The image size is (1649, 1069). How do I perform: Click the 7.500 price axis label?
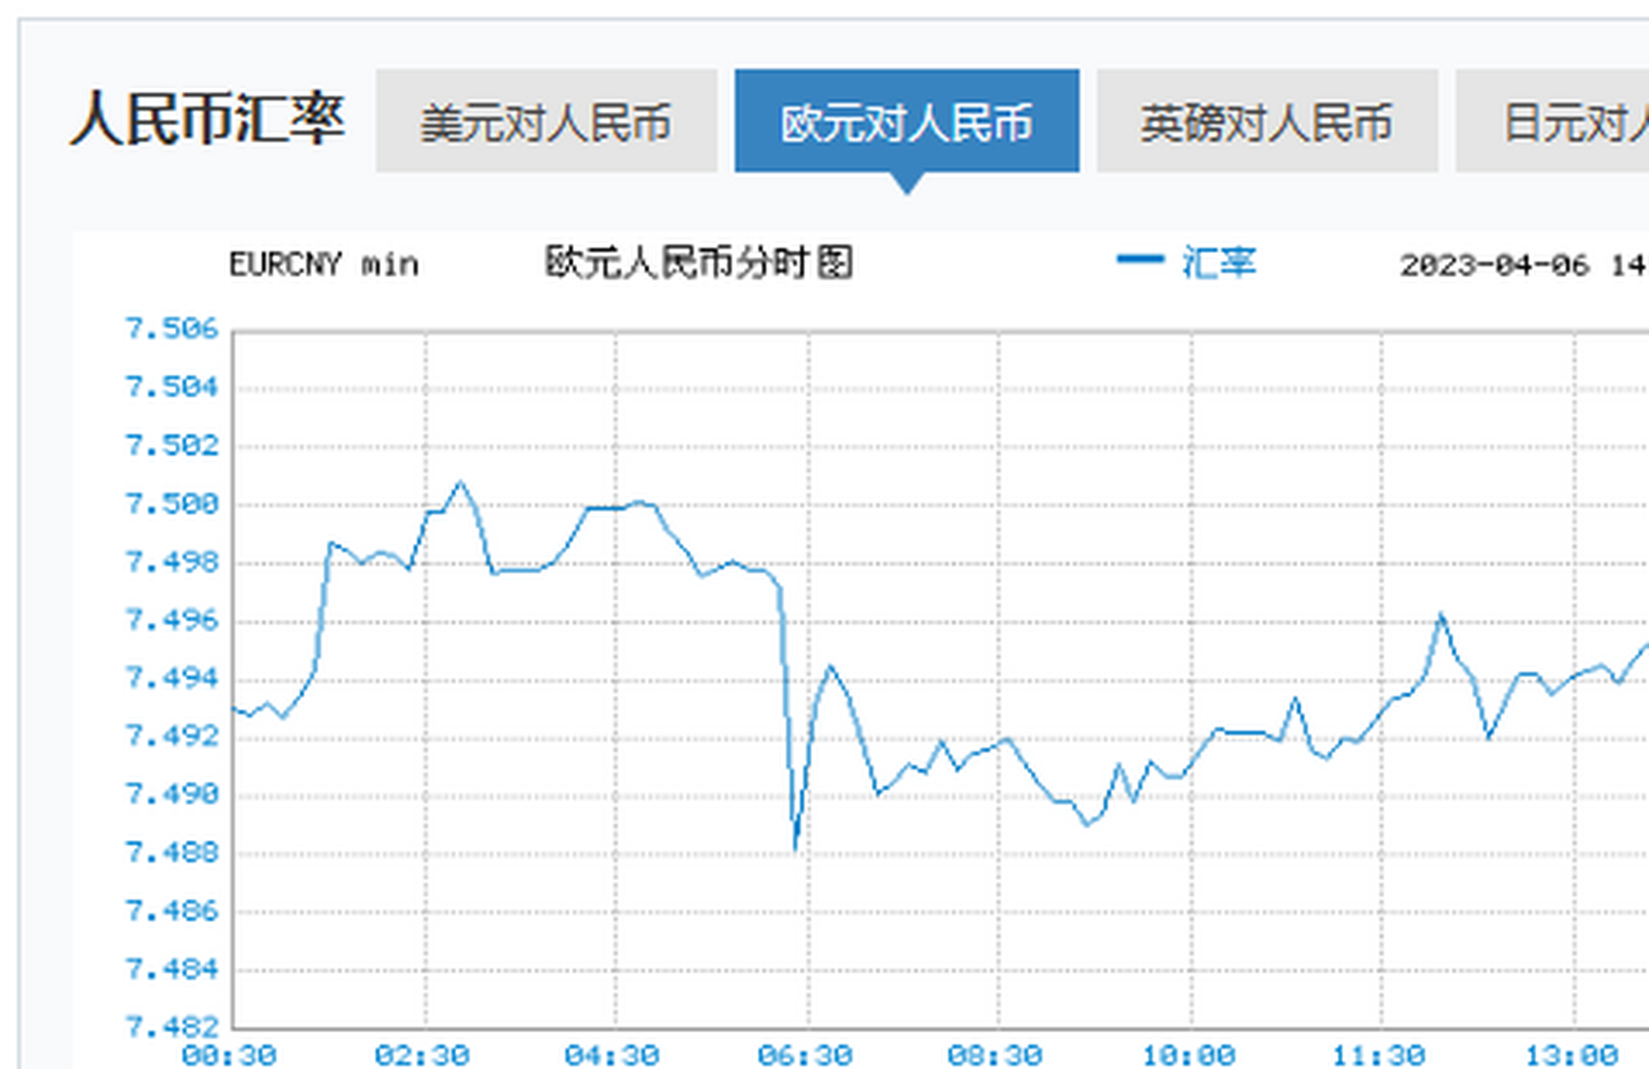point(171,504)
